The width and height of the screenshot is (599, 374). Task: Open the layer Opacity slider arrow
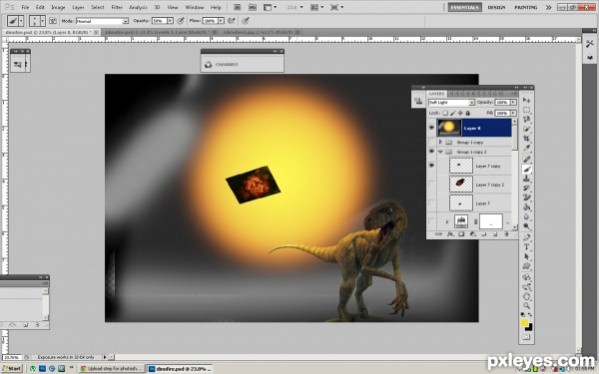point(513,103)
